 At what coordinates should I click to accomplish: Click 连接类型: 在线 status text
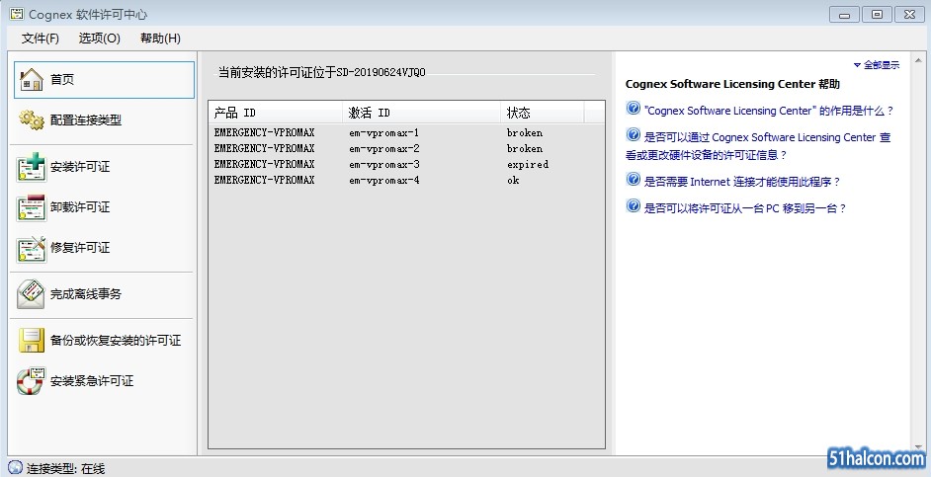65,469
